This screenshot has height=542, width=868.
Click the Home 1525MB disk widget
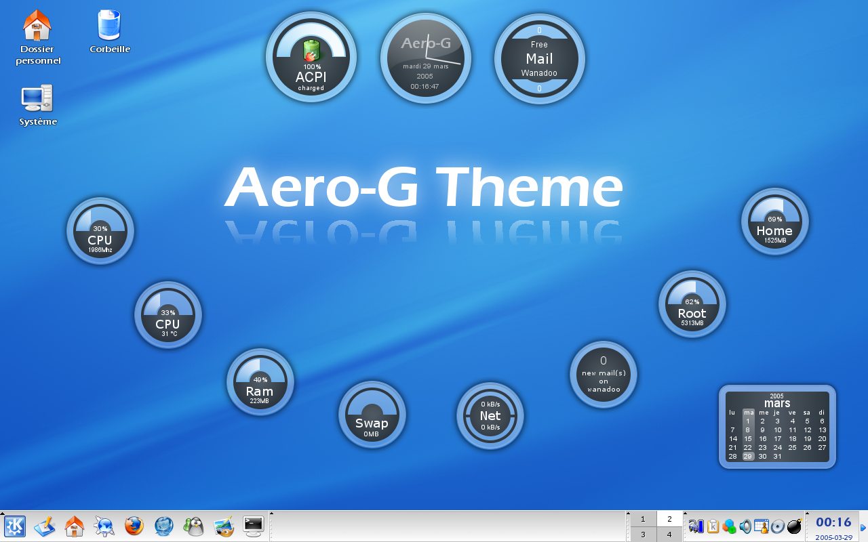click(775, 222)
